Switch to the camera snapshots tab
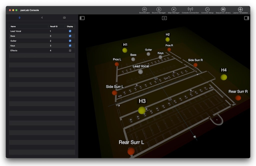Viewport: 256px width, 166px height. [64, 18]
